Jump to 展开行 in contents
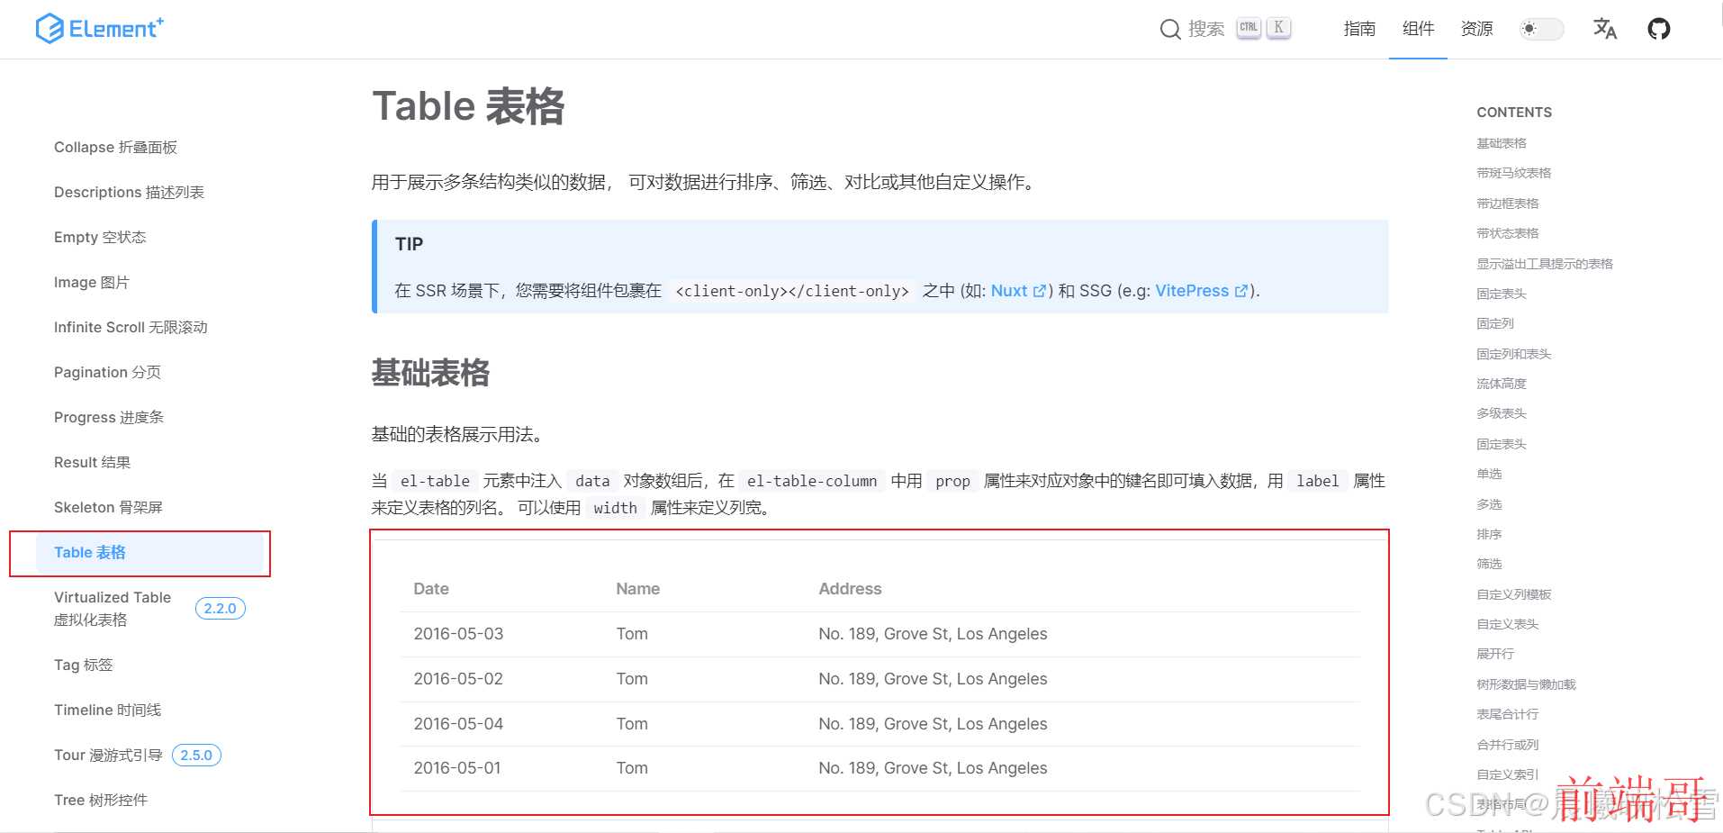The image size is (1723, 833). (1495, 654)
